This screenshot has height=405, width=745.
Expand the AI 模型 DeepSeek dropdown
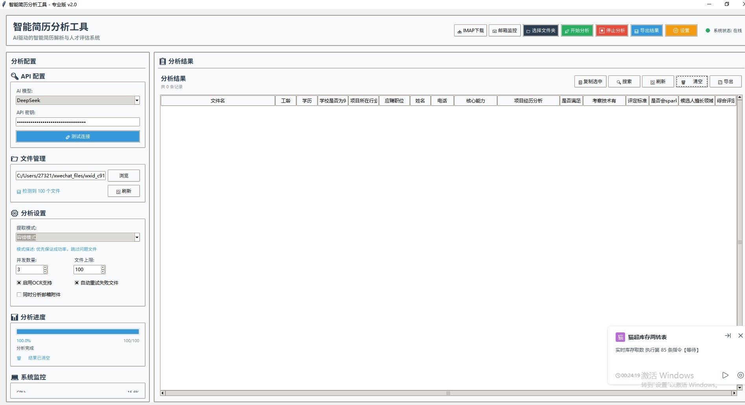tap(137, 100)
